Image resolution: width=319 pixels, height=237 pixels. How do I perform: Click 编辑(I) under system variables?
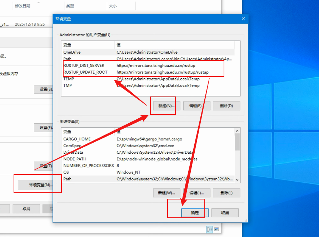click(196, 193)
